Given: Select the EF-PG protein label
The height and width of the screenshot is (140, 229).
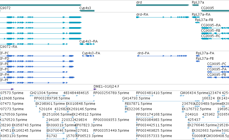Looking at the screenshot, I should (4, 69).
